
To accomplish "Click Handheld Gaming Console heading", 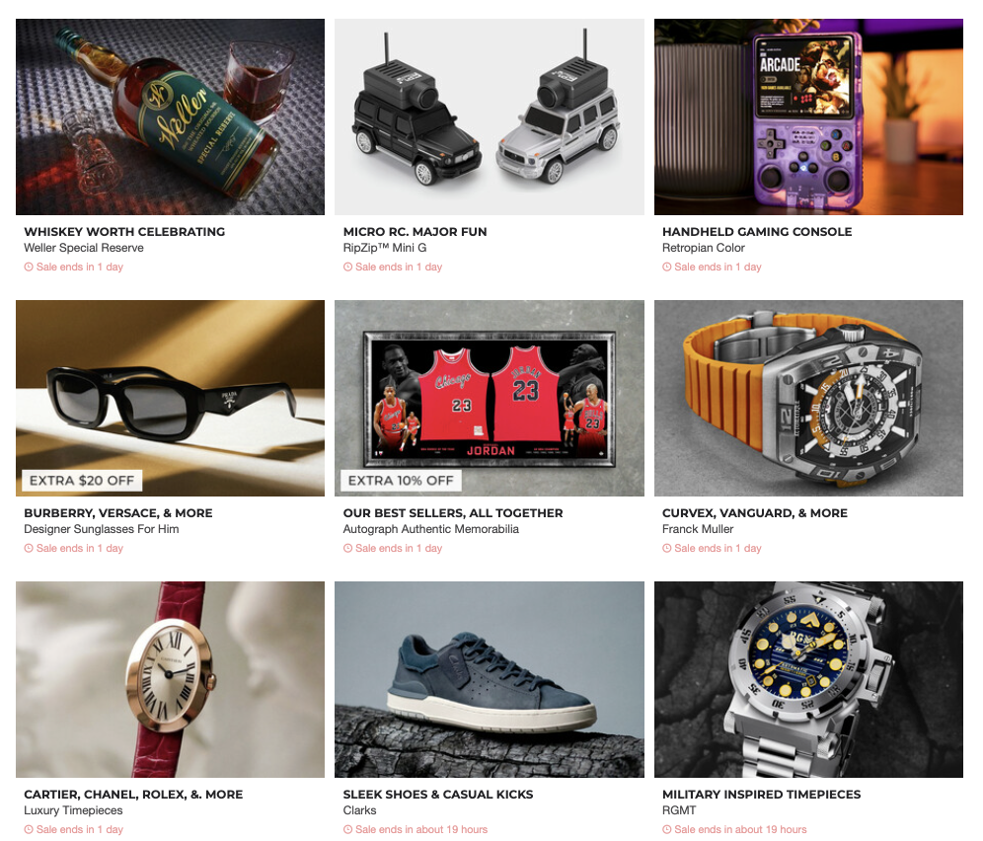I will point(757,231).
